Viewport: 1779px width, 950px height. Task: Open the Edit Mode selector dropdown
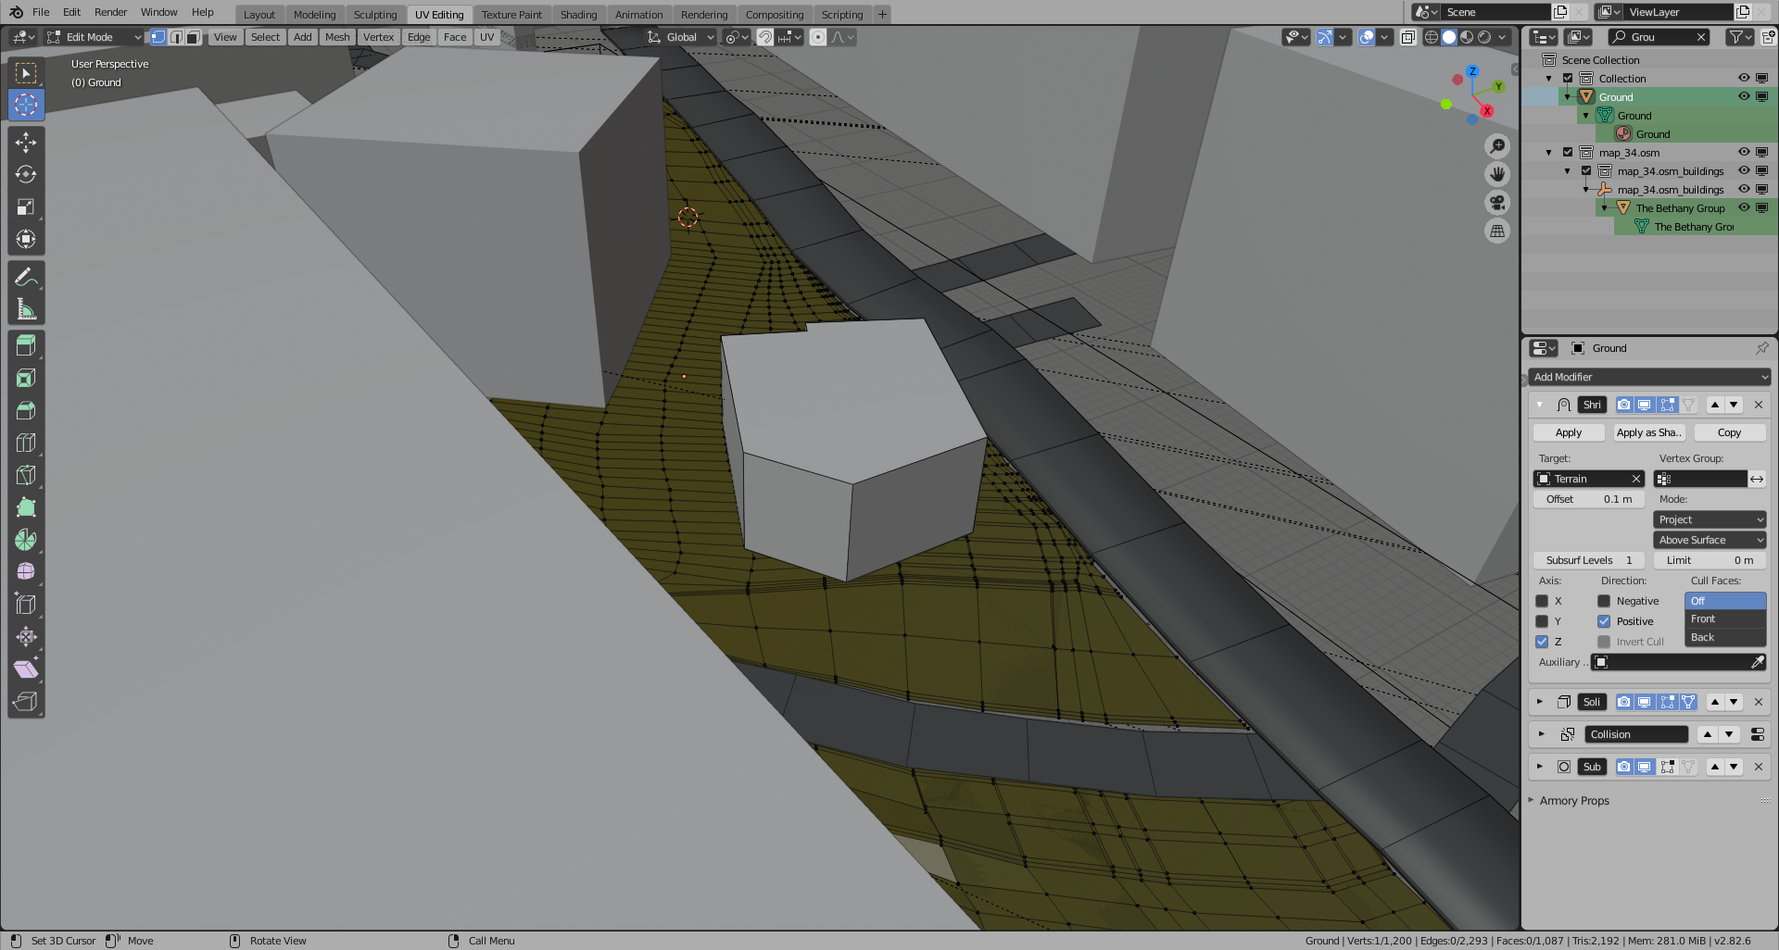click(x=95, y=37)
